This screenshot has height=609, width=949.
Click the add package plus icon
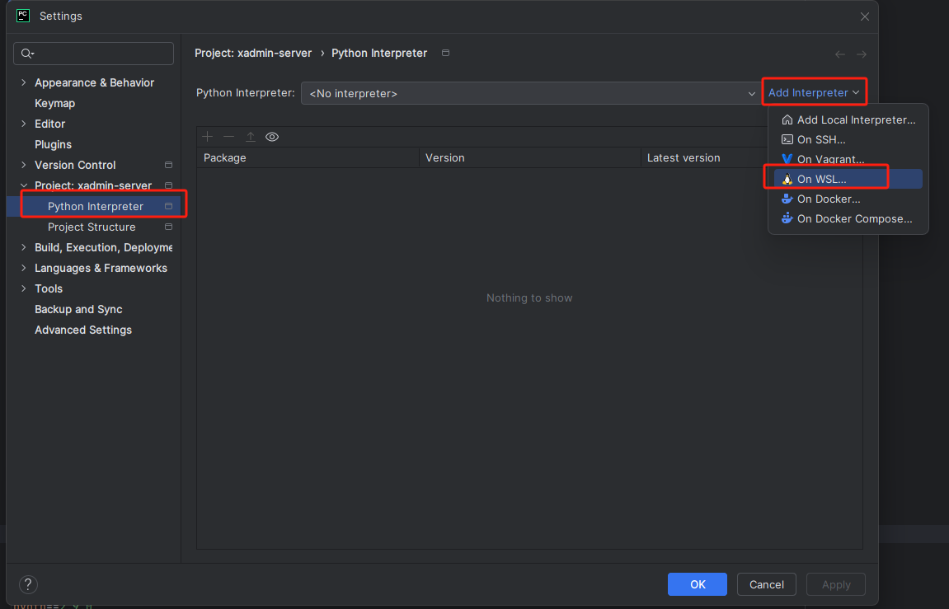(x=208, y=137)
